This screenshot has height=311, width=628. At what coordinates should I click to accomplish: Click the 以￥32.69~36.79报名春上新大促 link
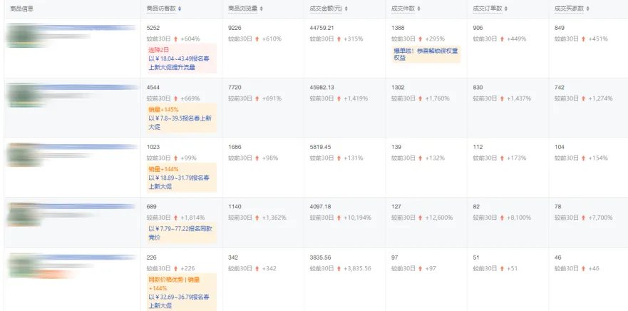[x=180, y=300]
